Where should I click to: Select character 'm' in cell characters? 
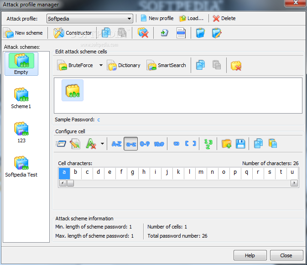pyautogui.click(x=201, y=173)
